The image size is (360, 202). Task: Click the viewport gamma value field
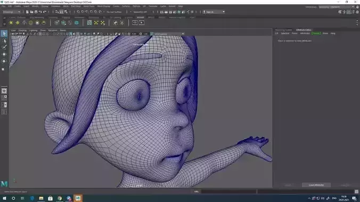click(x=145, y=34)
